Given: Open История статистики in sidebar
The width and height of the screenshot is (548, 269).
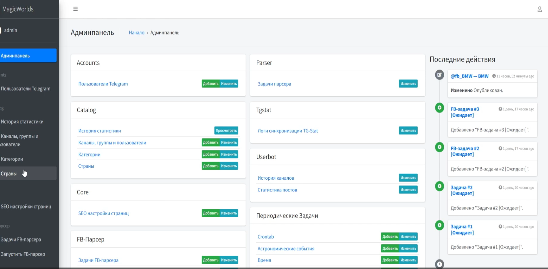Looking at the screenshot, I should 28,122.
